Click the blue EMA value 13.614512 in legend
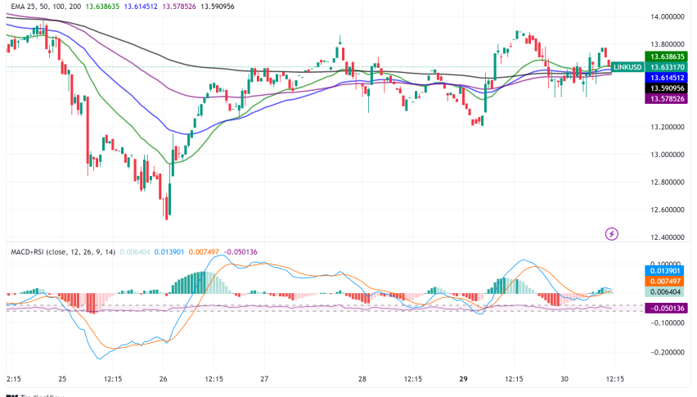This screenshot has width=697, height=397. 141,7
